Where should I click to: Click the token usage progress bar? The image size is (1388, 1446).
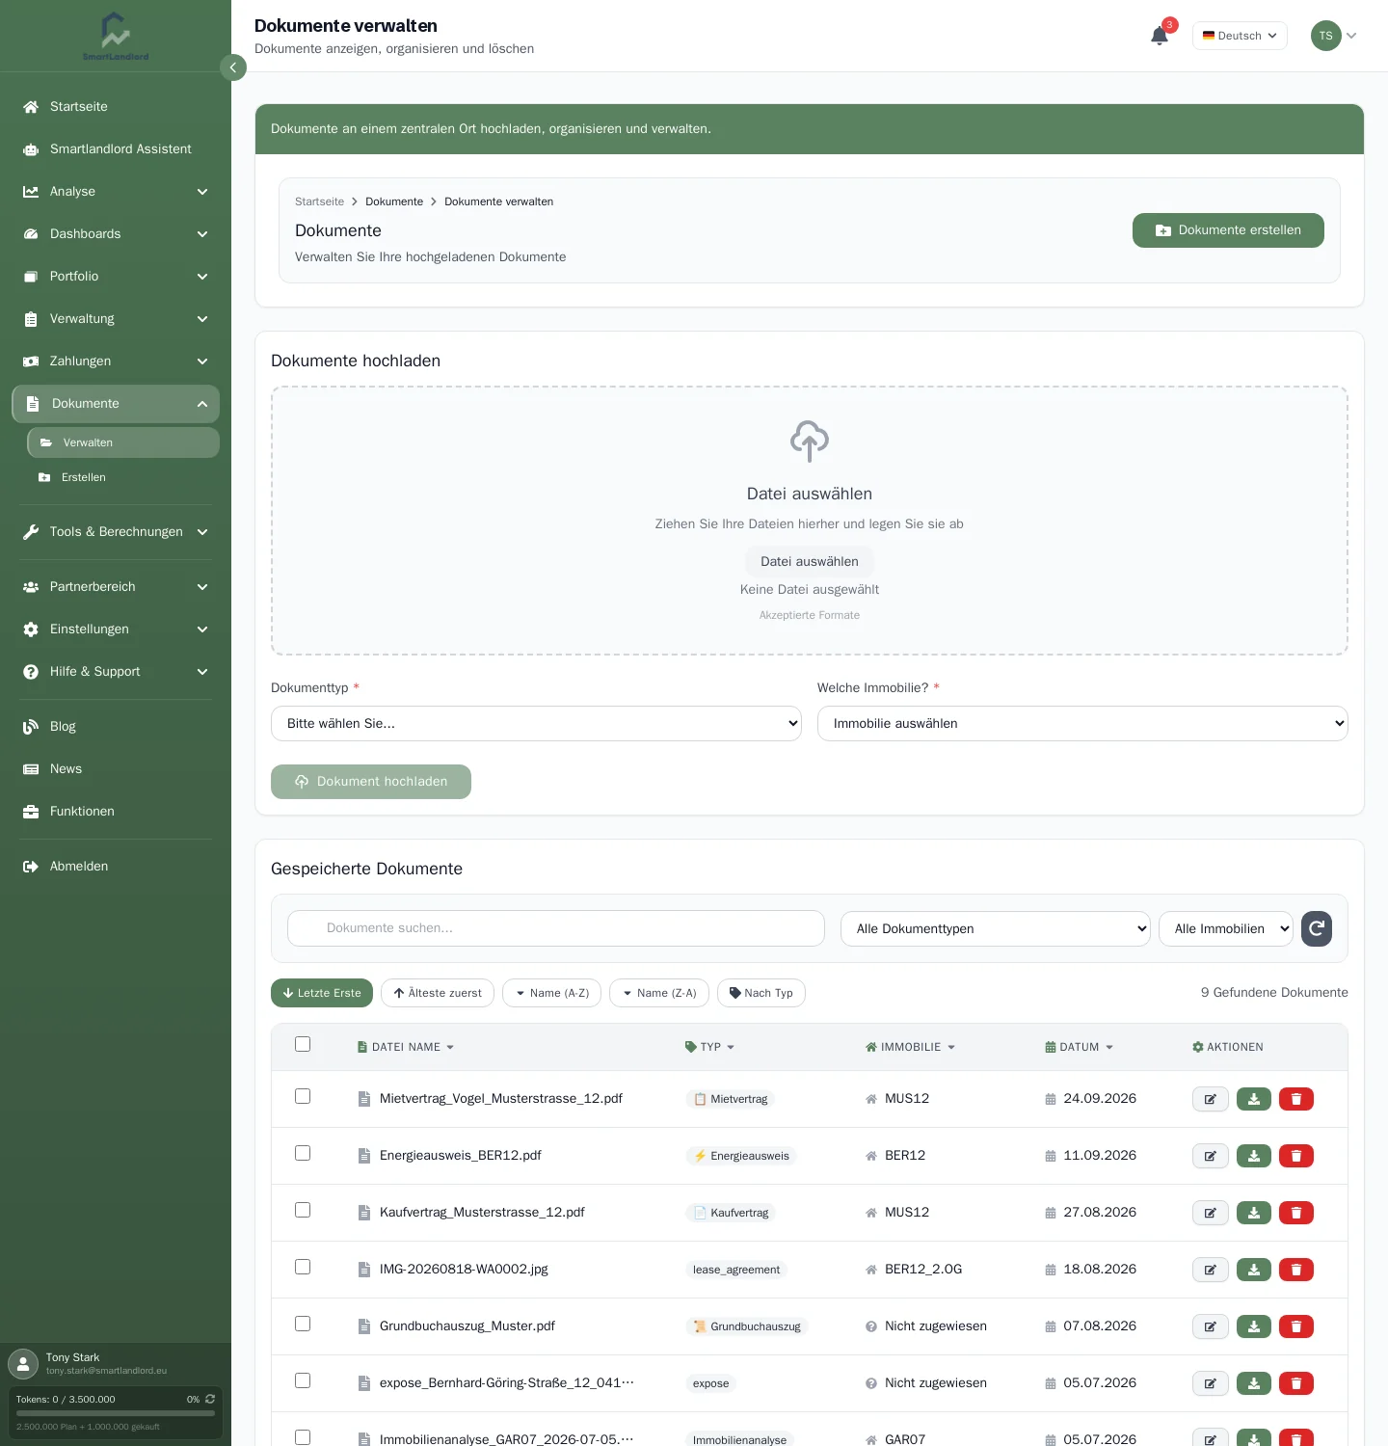point(116,1413)
